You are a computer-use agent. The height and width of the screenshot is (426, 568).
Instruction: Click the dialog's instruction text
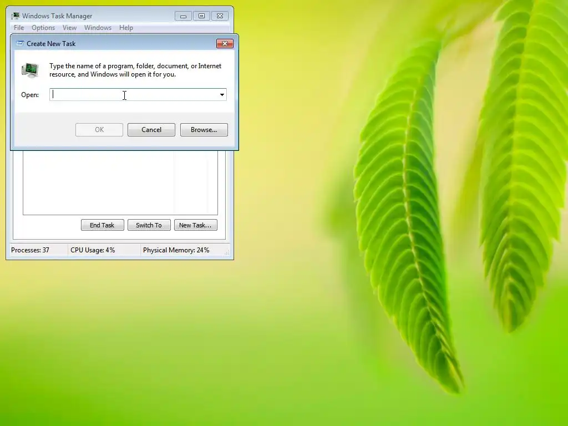pos(135,70)
